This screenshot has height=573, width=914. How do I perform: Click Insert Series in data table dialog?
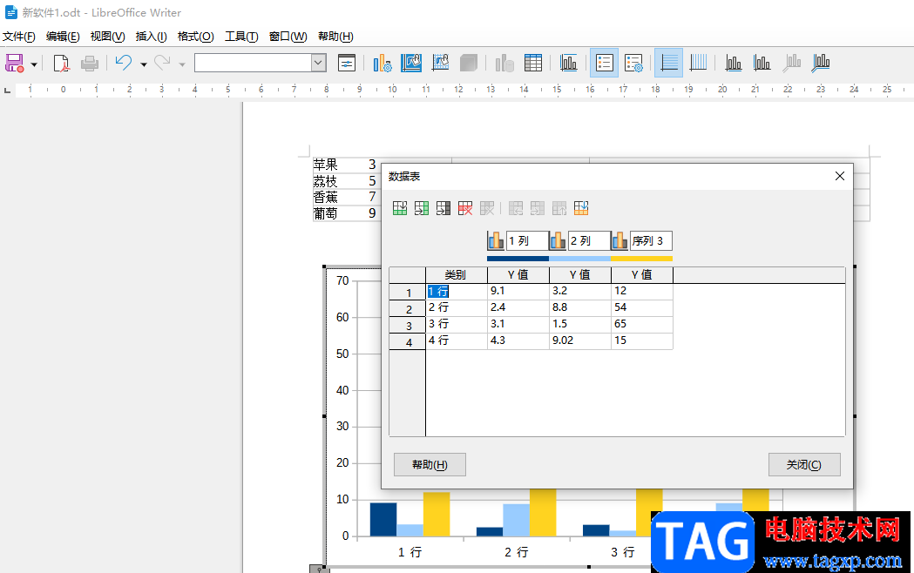coord(422,208)
